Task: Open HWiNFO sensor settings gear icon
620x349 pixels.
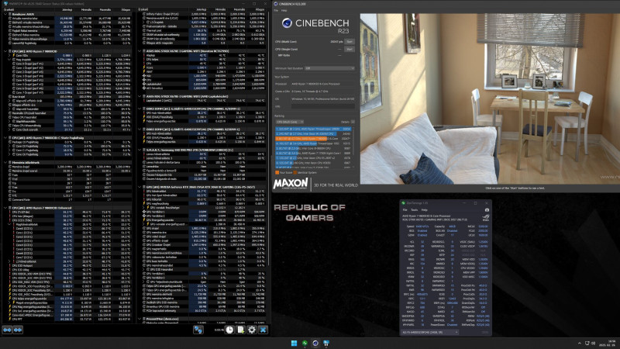Action: pyautogui.click(x=251, y=330)
